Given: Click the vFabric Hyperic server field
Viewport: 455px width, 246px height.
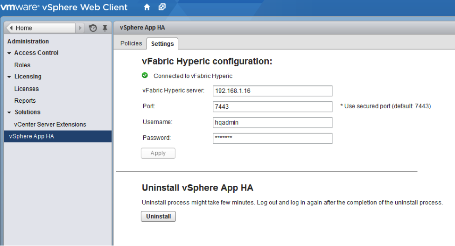Looking at the screenshot, I should (x=273, y=91).
